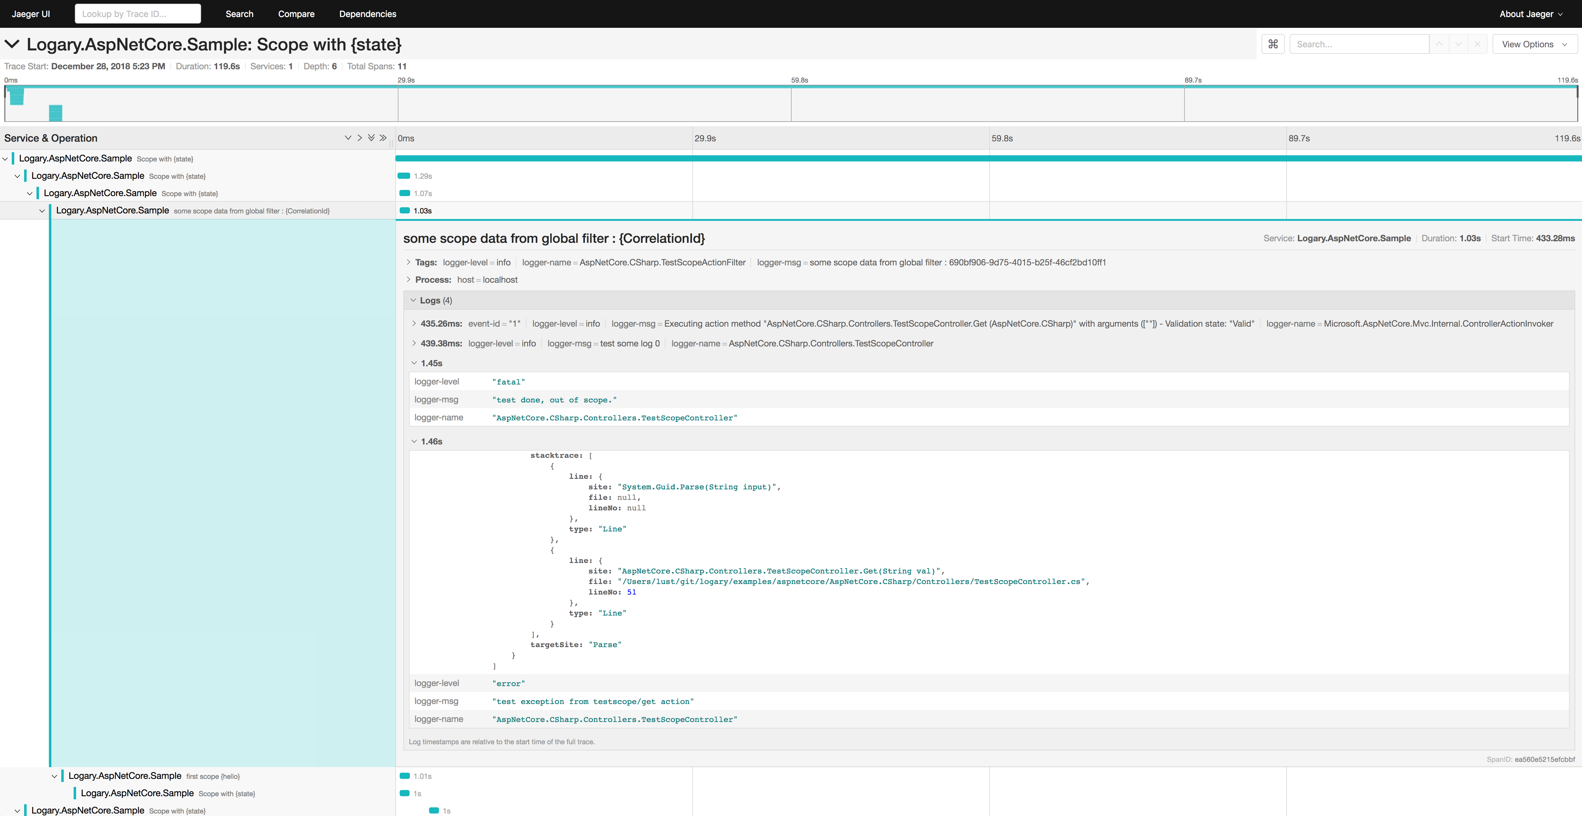Viewport: 1582px width, 816px height.
Task: Collapse the Logs (4) section
Action: click(413, 300)
